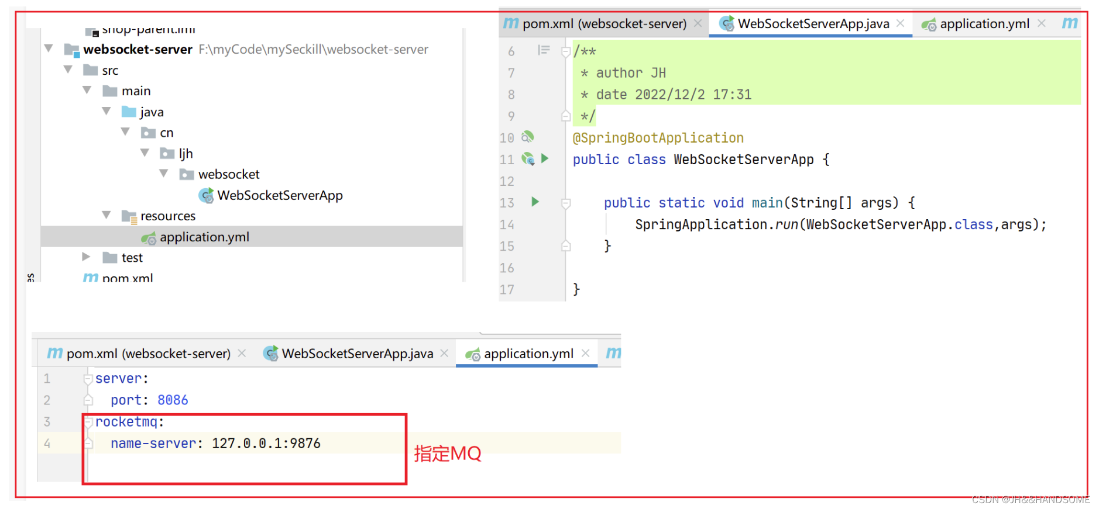
Task: Select websocket-server module folder icon
Action: (71, 50)
